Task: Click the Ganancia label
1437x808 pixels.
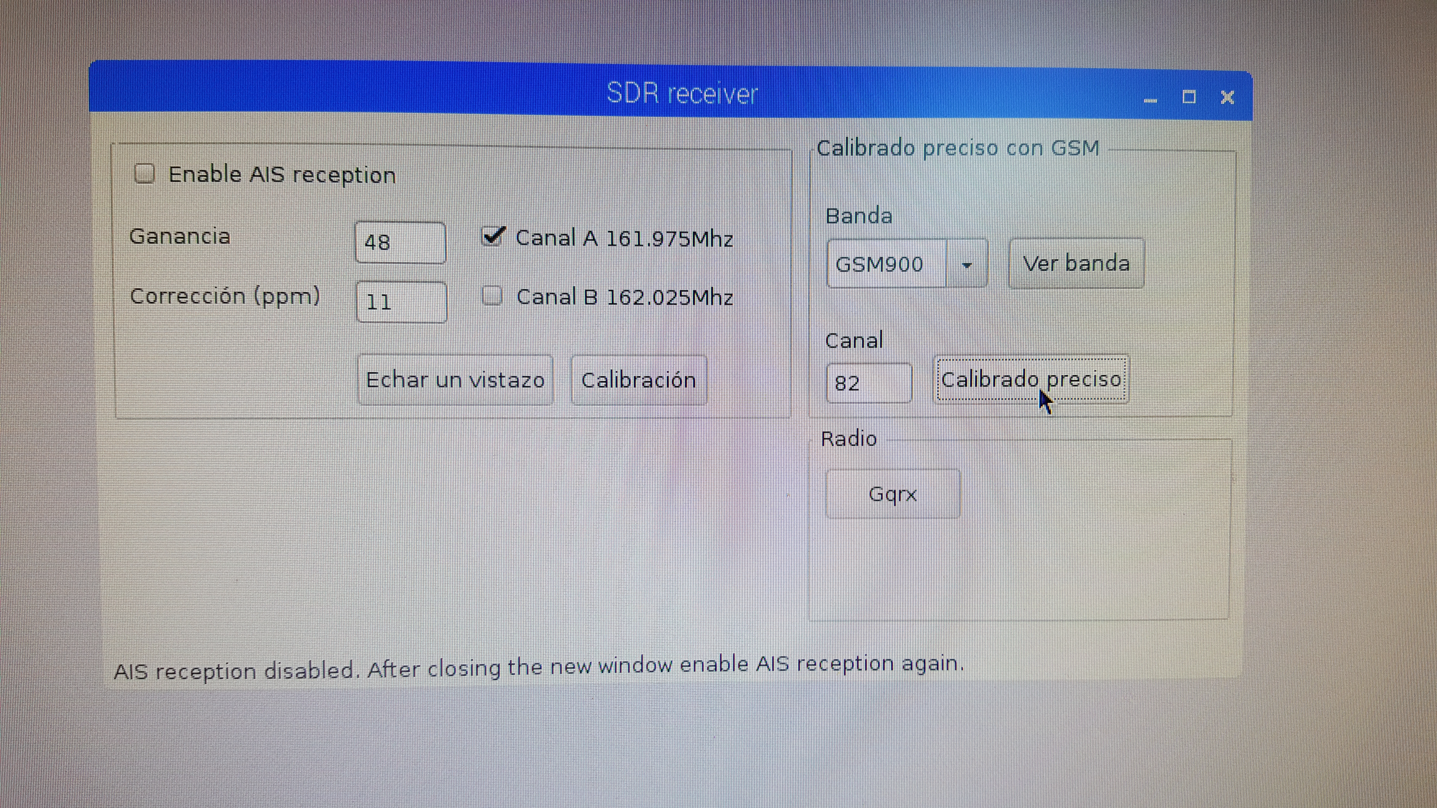Action: 180,236
